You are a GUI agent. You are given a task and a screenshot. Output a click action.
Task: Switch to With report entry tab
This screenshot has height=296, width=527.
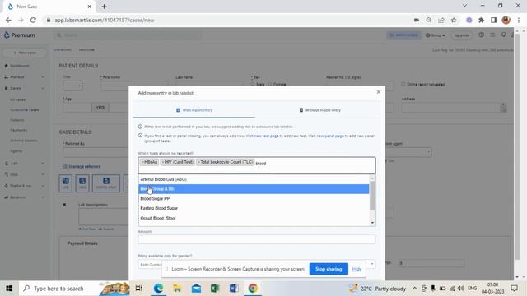click(194, 110)
